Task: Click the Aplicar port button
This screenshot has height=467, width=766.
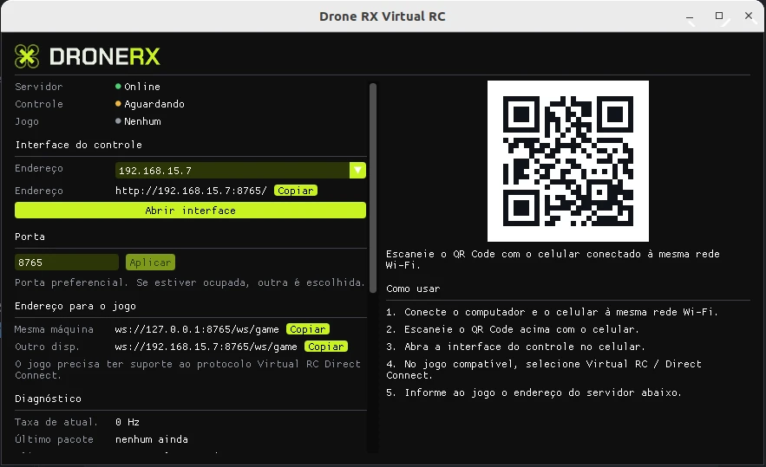Action: click(x=150, y=262)
